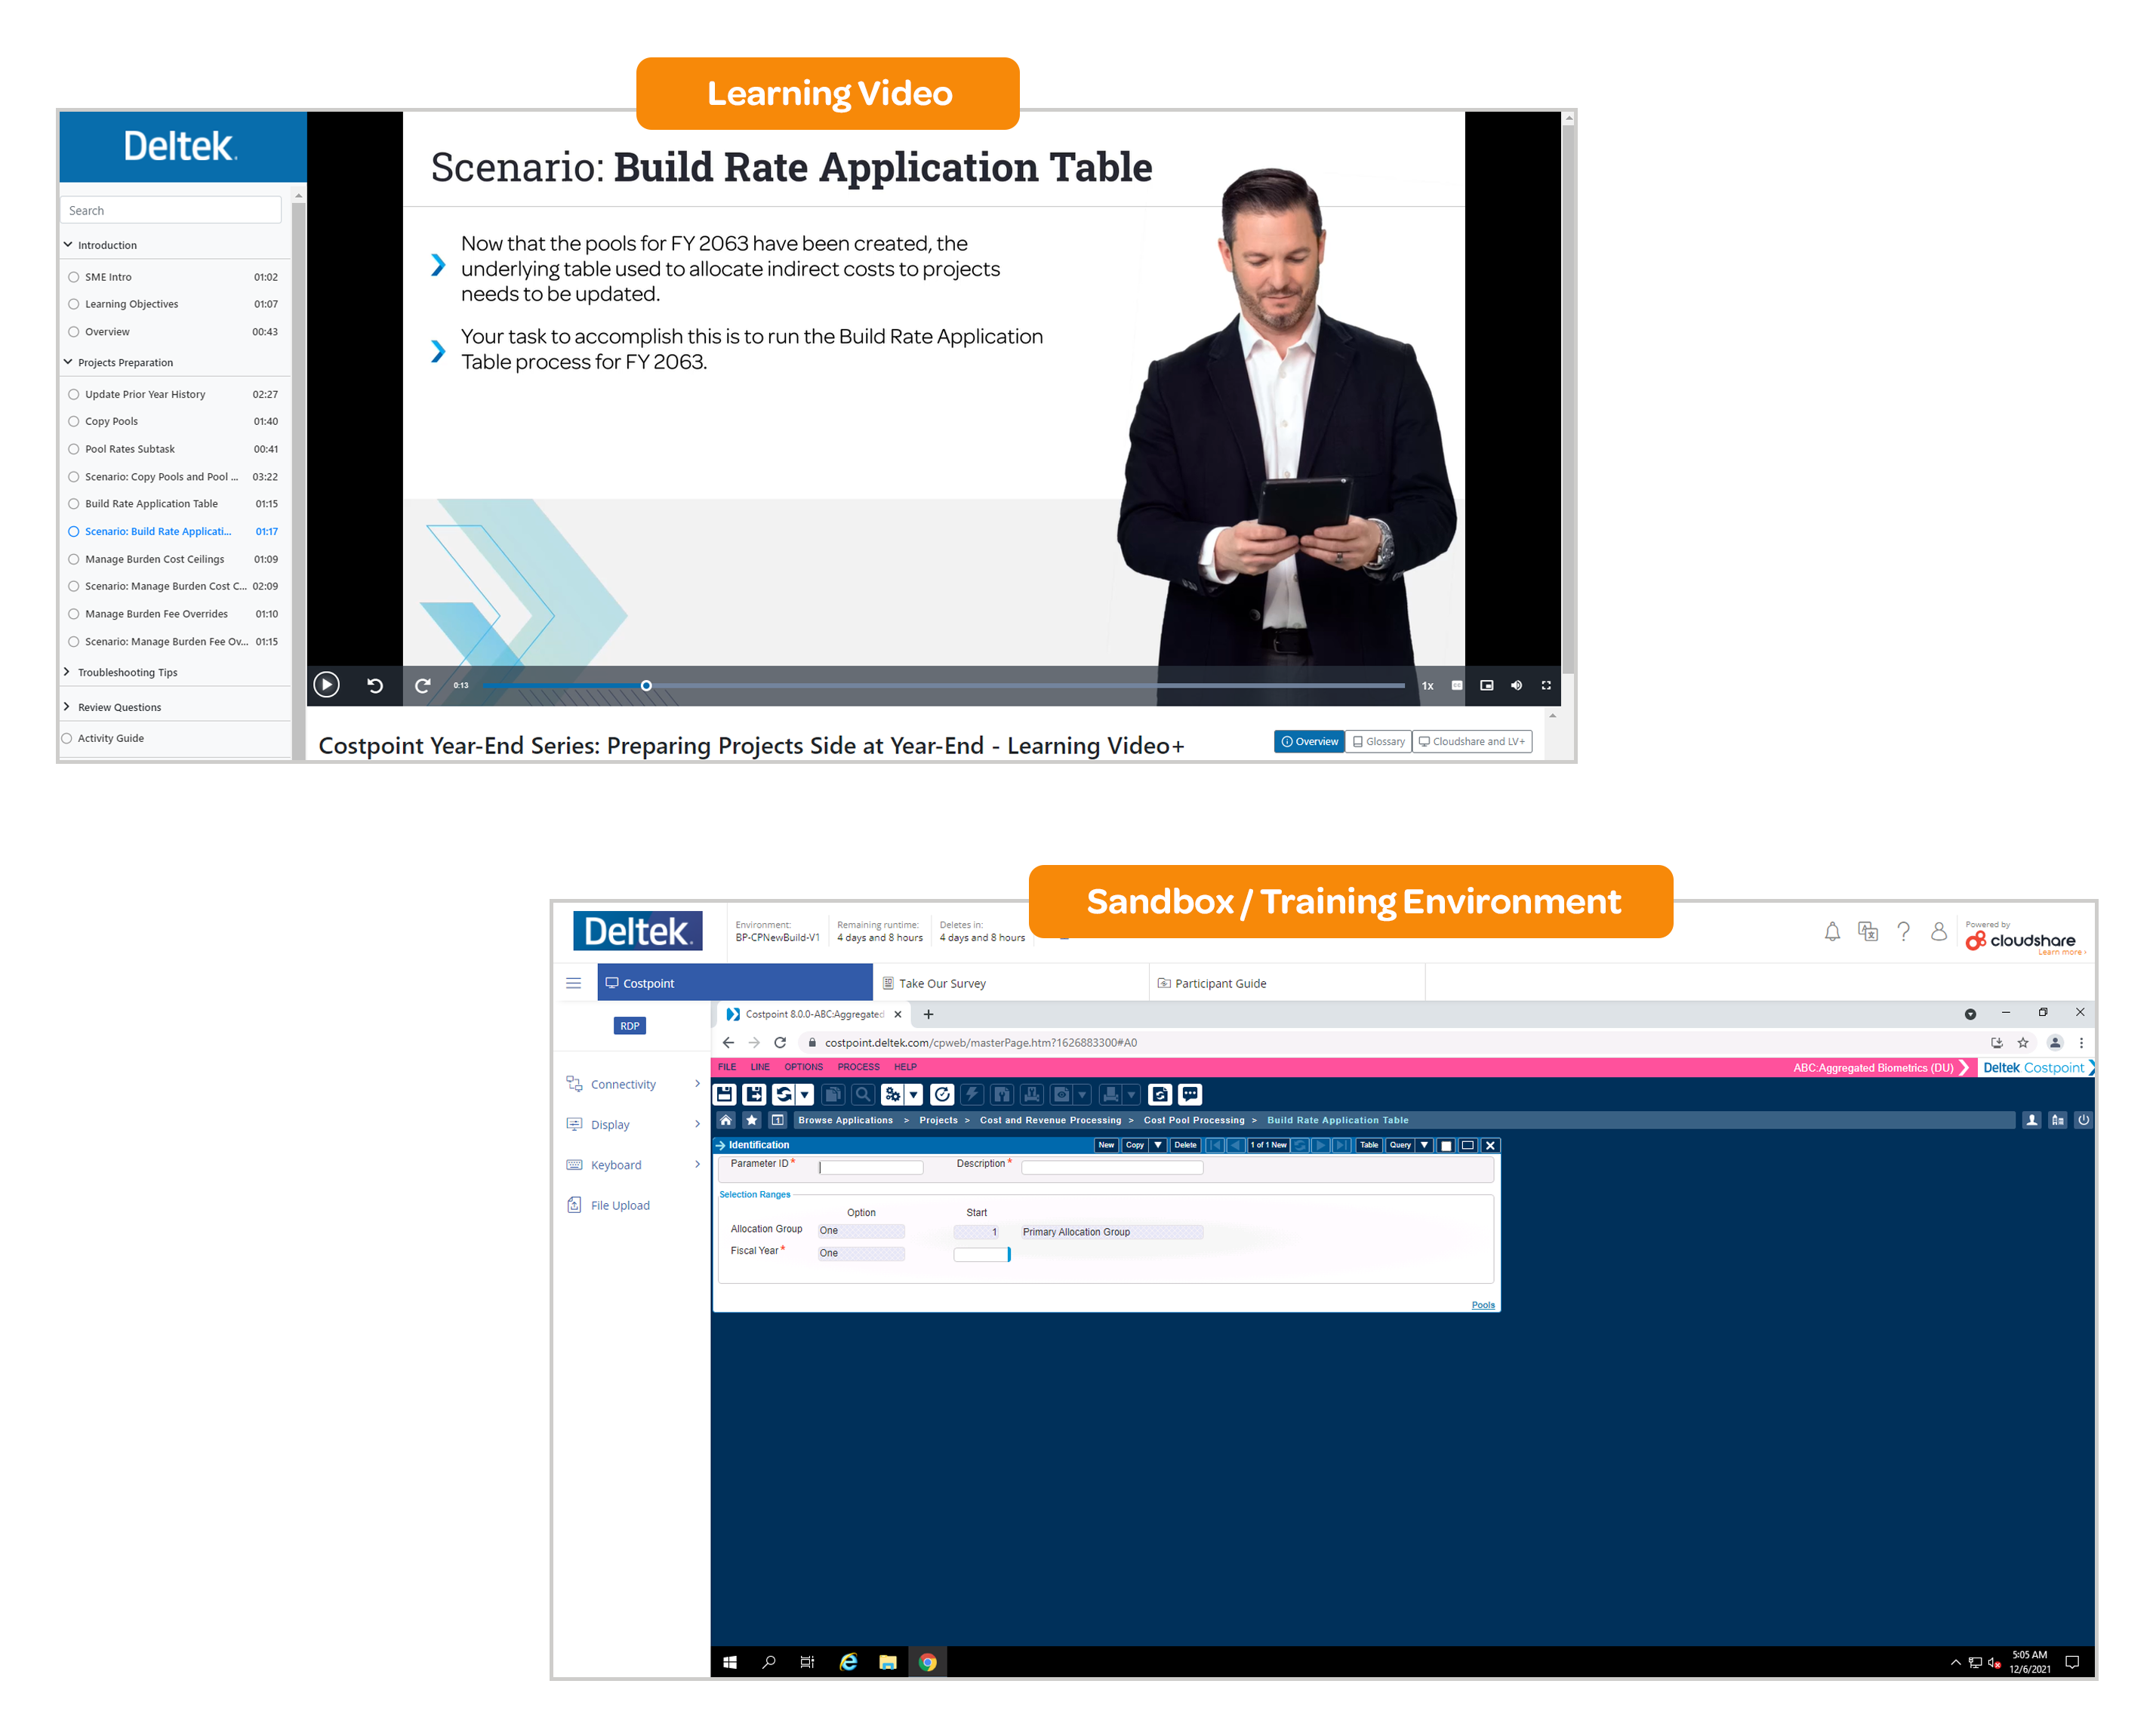Open the Query dropdown arrow

pyautogui.click(x=1424, y=1146)
